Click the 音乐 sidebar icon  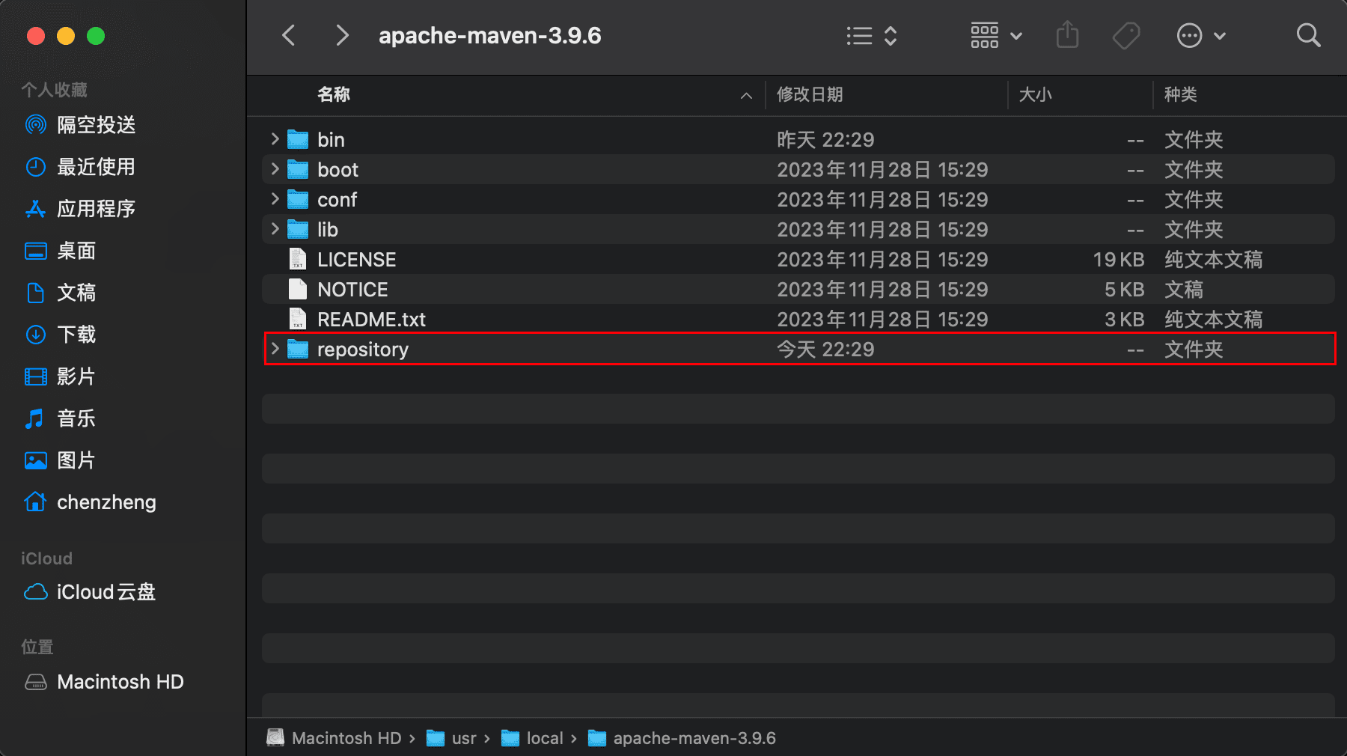tap(35, 418)
